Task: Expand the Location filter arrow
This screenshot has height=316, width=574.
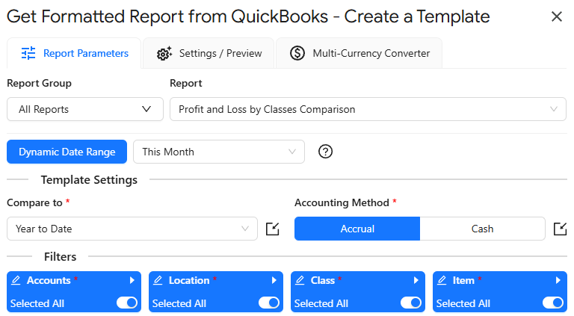Action: (274, 281)
